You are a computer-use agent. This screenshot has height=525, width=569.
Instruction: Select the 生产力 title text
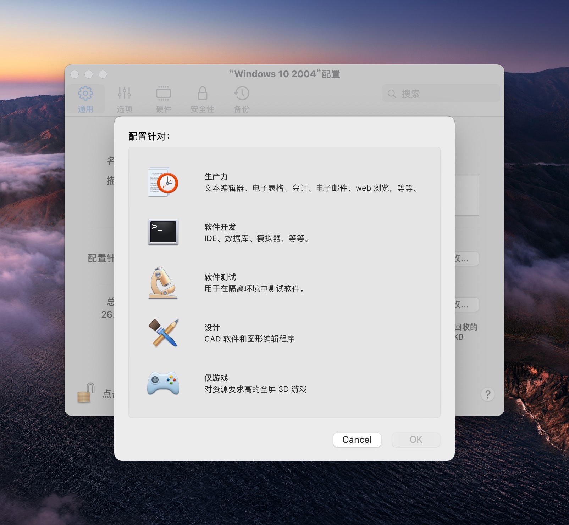[x=216, y=176]
